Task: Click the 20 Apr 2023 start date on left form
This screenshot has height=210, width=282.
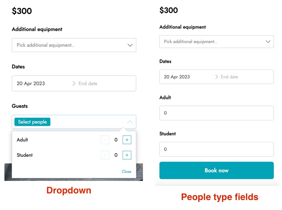Action: coord(31,83)
